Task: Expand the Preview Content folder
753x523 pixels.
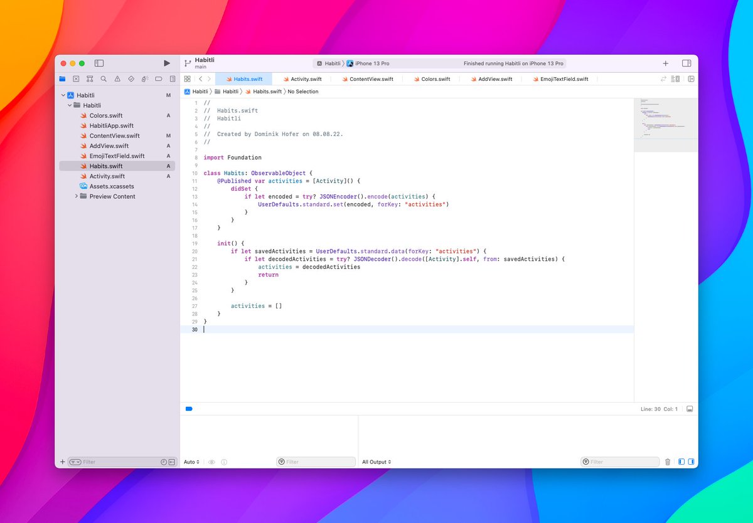Action: (77, 196)
